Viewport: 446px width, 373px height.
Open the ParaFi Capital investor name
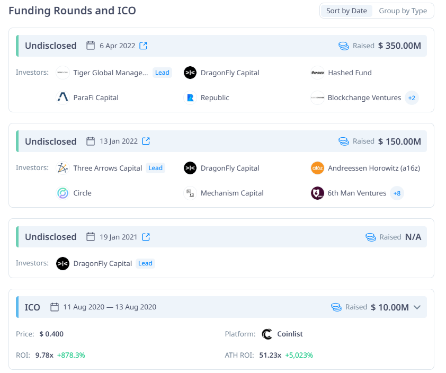click(96, 97)
